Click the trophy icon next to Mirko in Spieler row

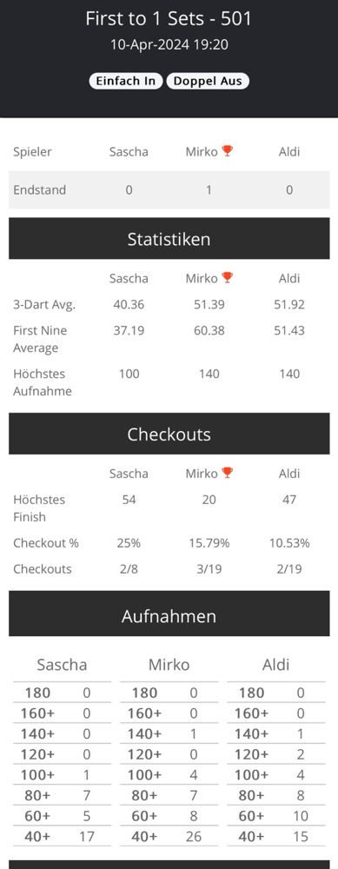tap(227, 150)
